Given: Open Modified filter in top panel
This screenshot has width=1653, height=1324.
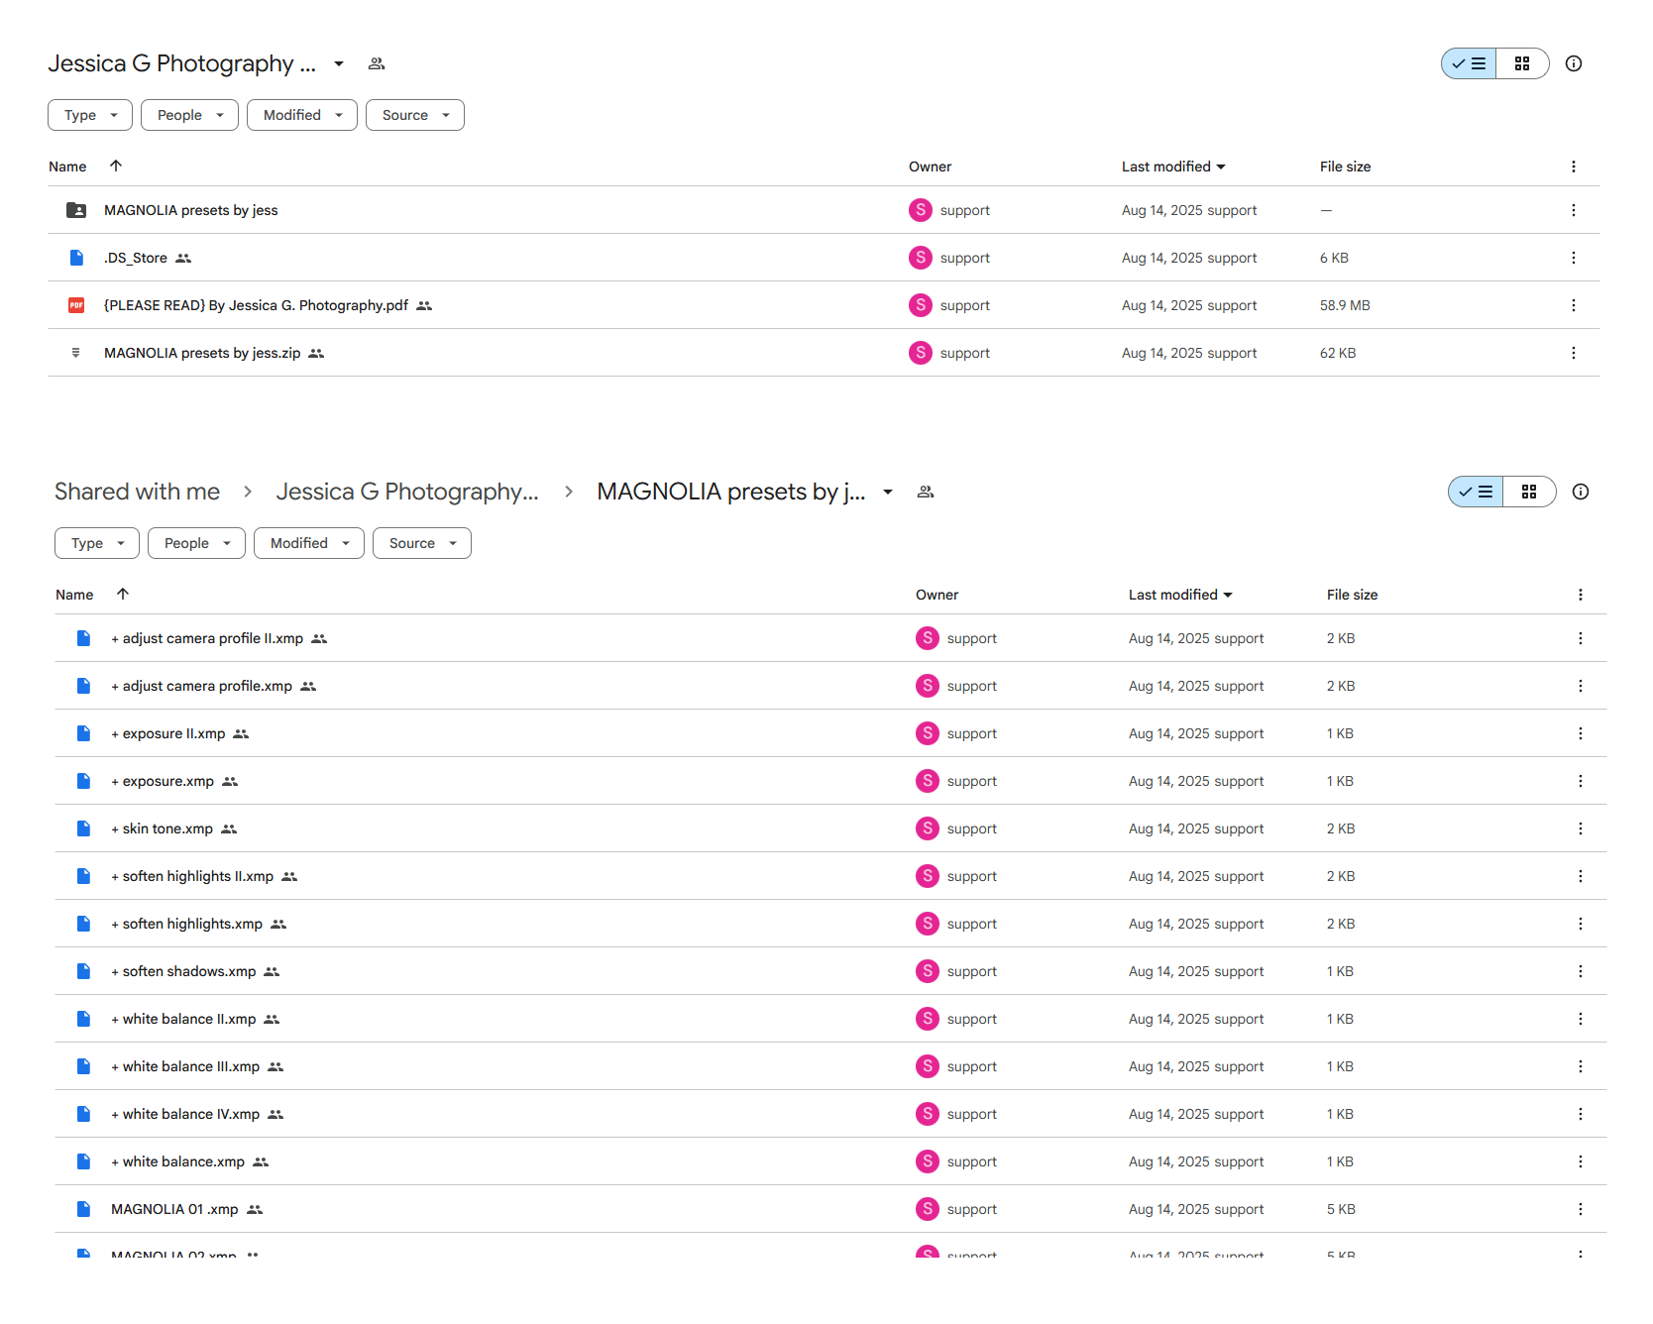Looking at the screenshot, I should 302,115.
